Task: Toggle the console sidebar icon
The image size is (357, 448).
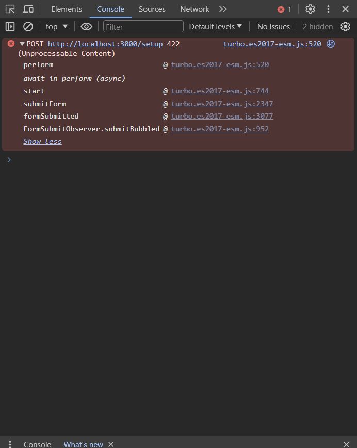Action: (x=10, y=27)
